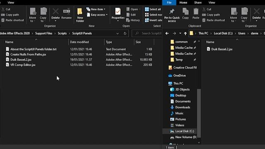Click Copy path in the left window ribbon
Viewport: 265px width, 149px height.
click(x=10, y=15)
